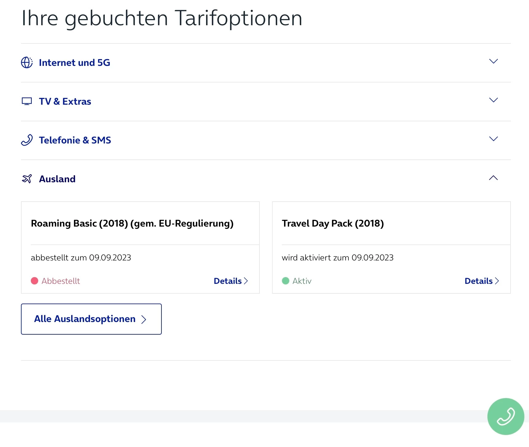Open the TV & Extras section title
This screenshot has height=447, width=529.
(x=65, y=101)
